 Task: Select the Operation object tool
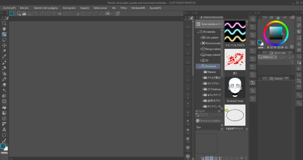click(4, 34)
